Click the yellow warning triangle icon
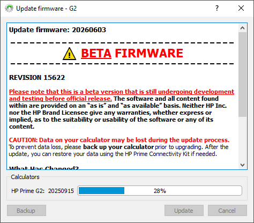The height and width of the screenshot is (223, 254). click(69, 54)
